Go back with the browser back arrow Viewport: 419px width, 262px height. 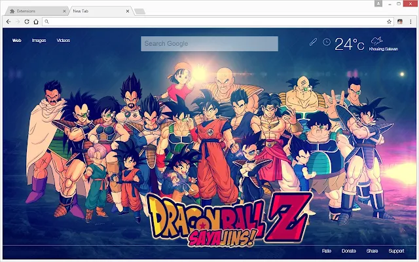(x=9, y=22)
